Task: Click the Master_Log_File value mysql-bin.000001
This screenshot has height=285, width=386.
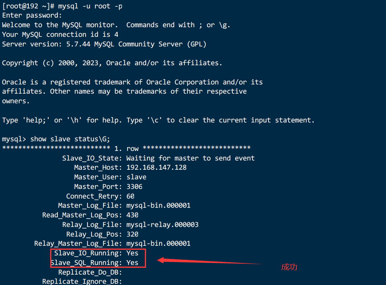Action: [x=158, y=205]
